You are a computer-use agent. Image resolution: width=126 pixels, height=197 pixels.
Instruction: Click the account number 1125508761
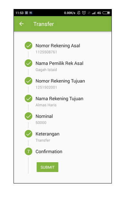click(46, 52)
